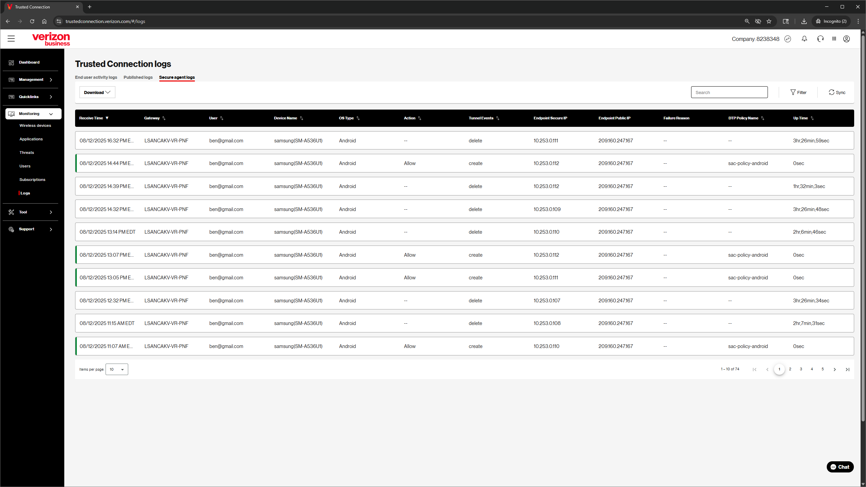
Task: Go to page 2
Action: (790, 369)
